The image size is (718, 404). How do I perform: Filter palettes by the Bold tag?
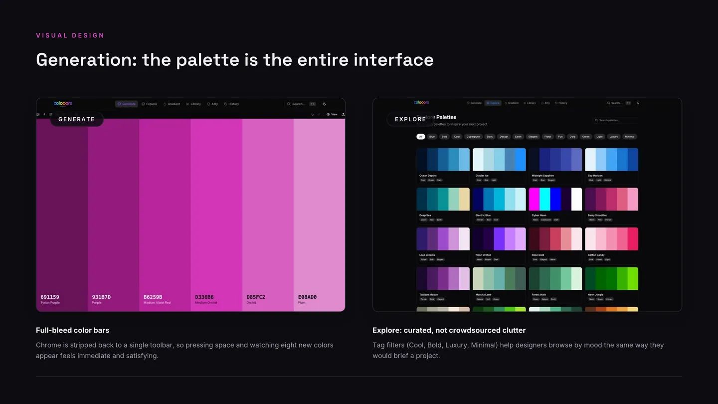pos(444,137)
